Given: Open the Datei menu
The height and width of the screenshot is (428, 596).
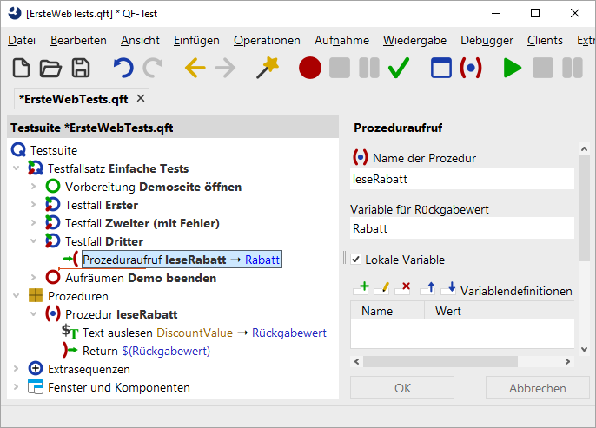Looking at the screenshot, I should [x=22, y=40].
